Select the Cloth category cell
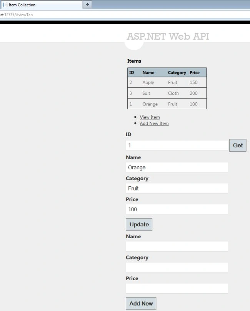The height and width of the screenshot is (311, 250). tap(173, 93)
